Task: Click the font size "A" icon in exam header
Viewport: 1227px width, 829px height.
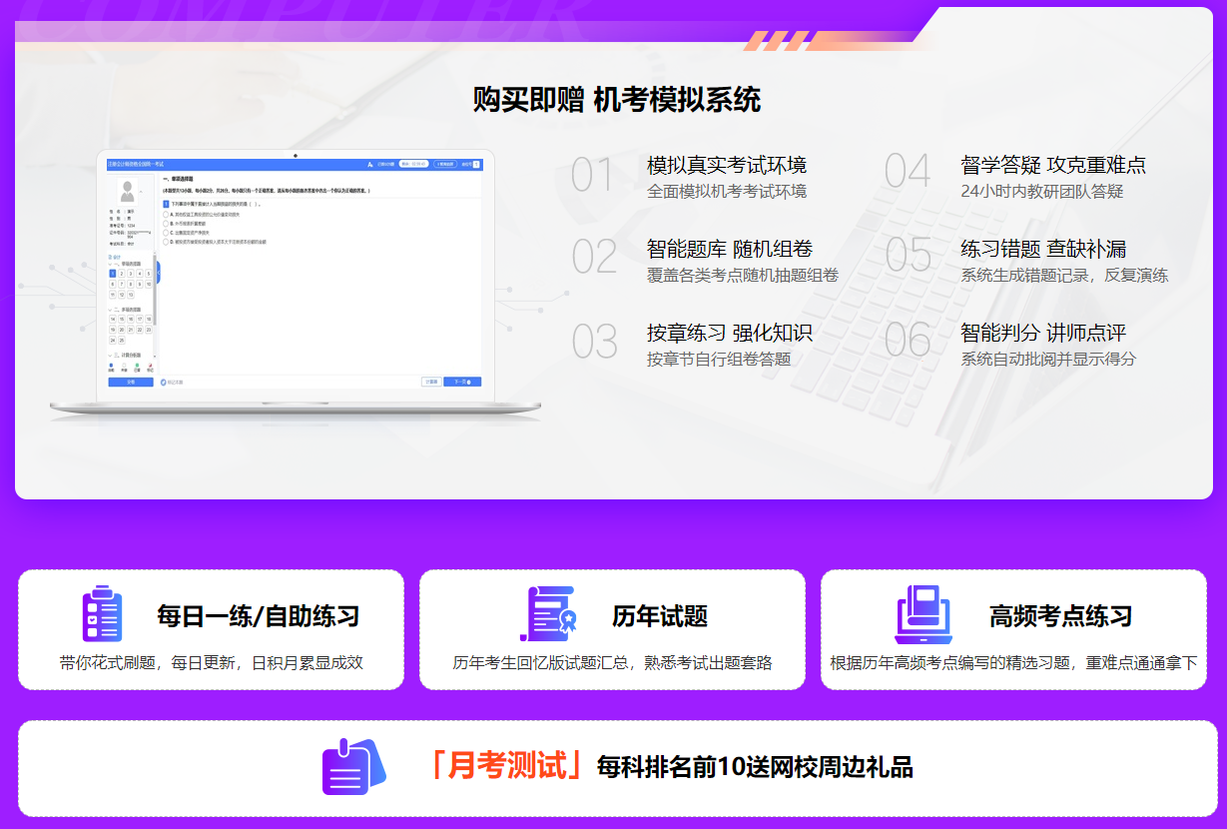Action: (x=369, y=164)
